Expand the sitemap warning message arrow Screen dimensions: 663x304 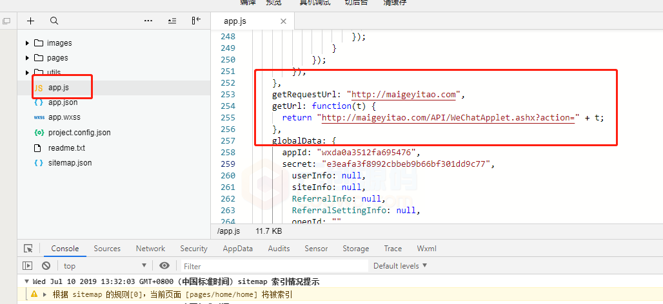pos(45,294)
